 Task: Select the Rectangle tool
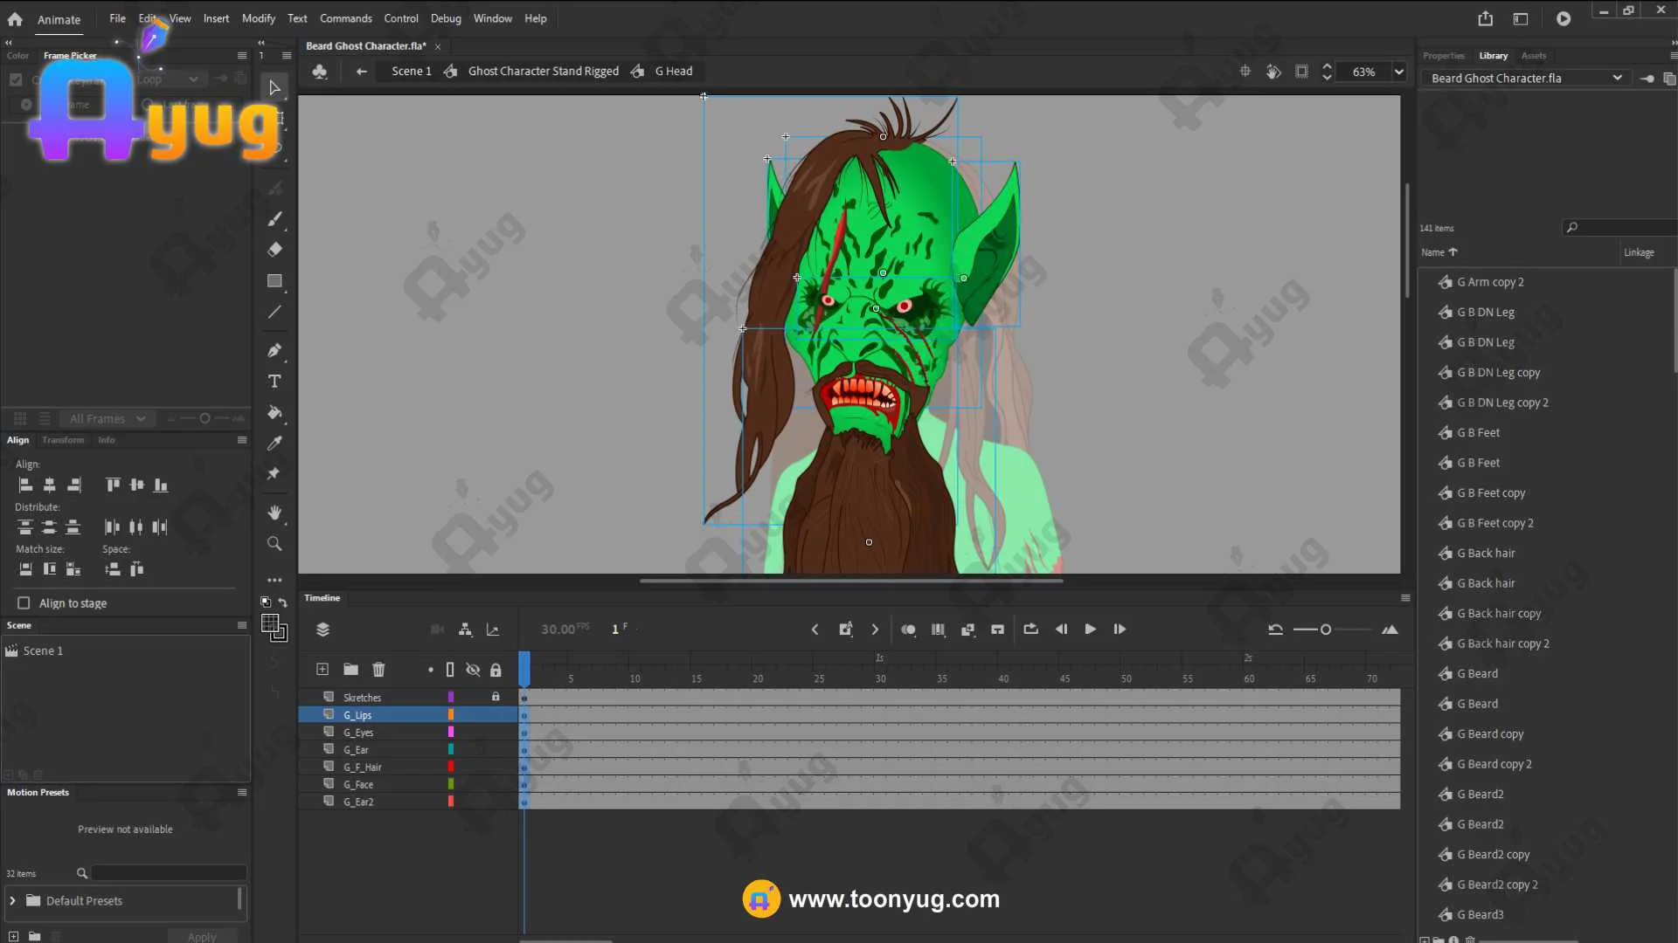coord(274,281)
